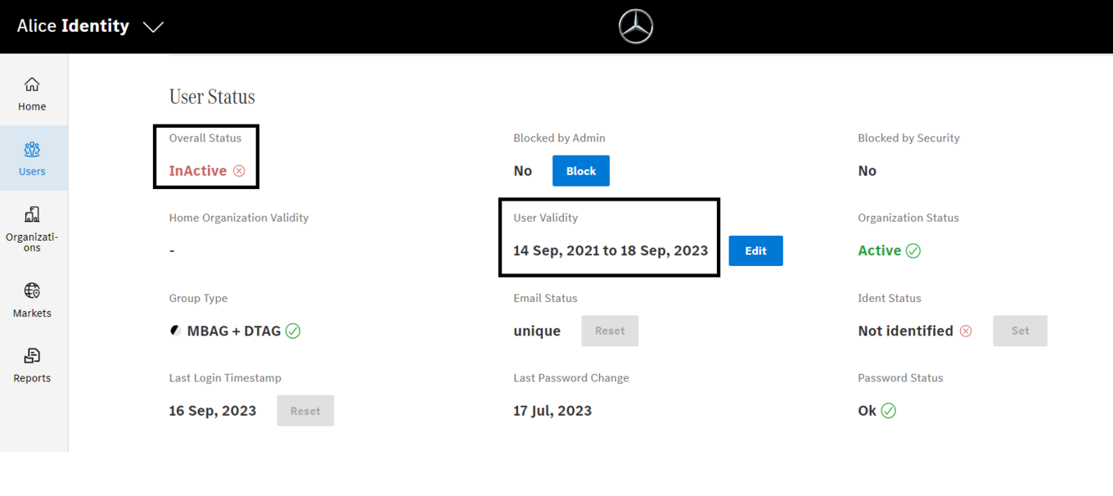Image resolution: width=1113 pixels, height=496 pixels.
Task: Click the Set button for Ident Status
Action: coord(1020,331)
